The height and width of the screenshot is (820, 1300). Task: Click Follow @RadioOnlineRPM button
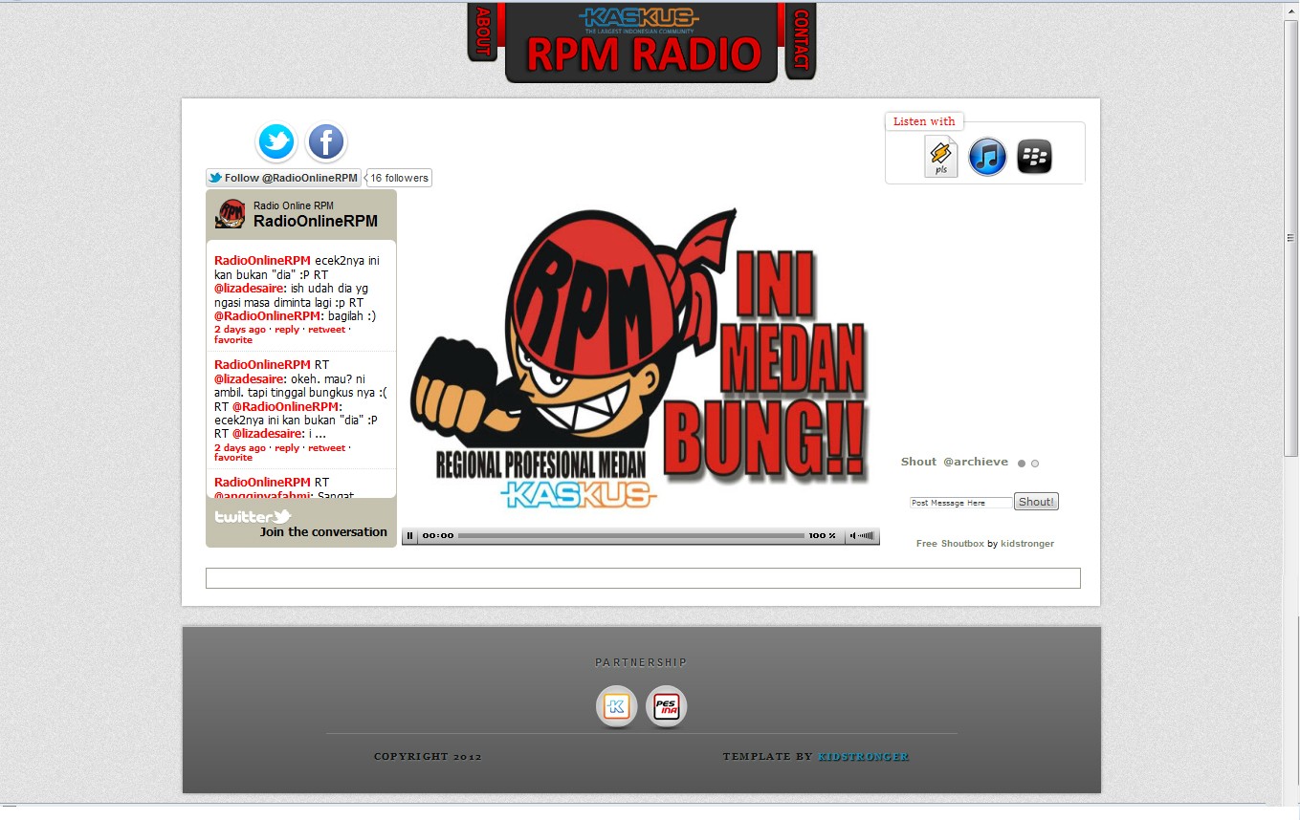[283, 178]
